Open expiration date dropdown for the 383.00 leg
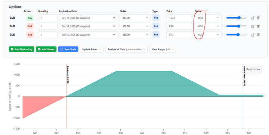Screen dimensions: 269x135 (x=89, y=18)
